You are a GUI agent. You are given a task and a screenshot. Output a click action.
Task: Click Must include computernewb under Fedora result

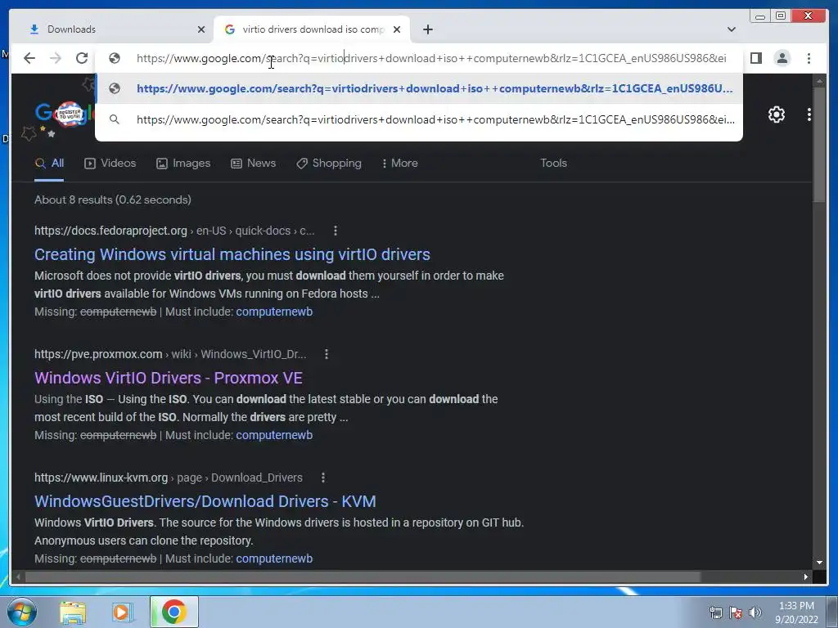click(x=274, y=312)
